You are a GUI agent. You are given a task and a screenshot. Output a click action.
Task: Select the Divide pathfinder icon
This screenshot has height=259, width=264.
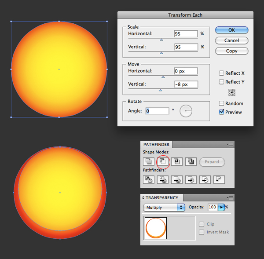point(149,179)
